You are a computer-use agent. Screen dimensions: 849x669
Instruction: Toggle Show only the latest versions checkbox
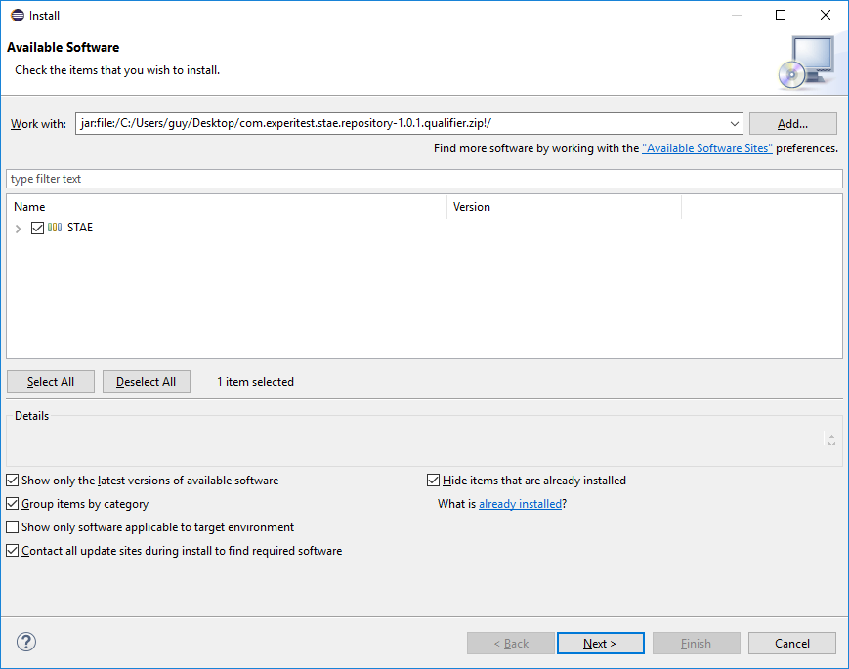tap(13, 481)
